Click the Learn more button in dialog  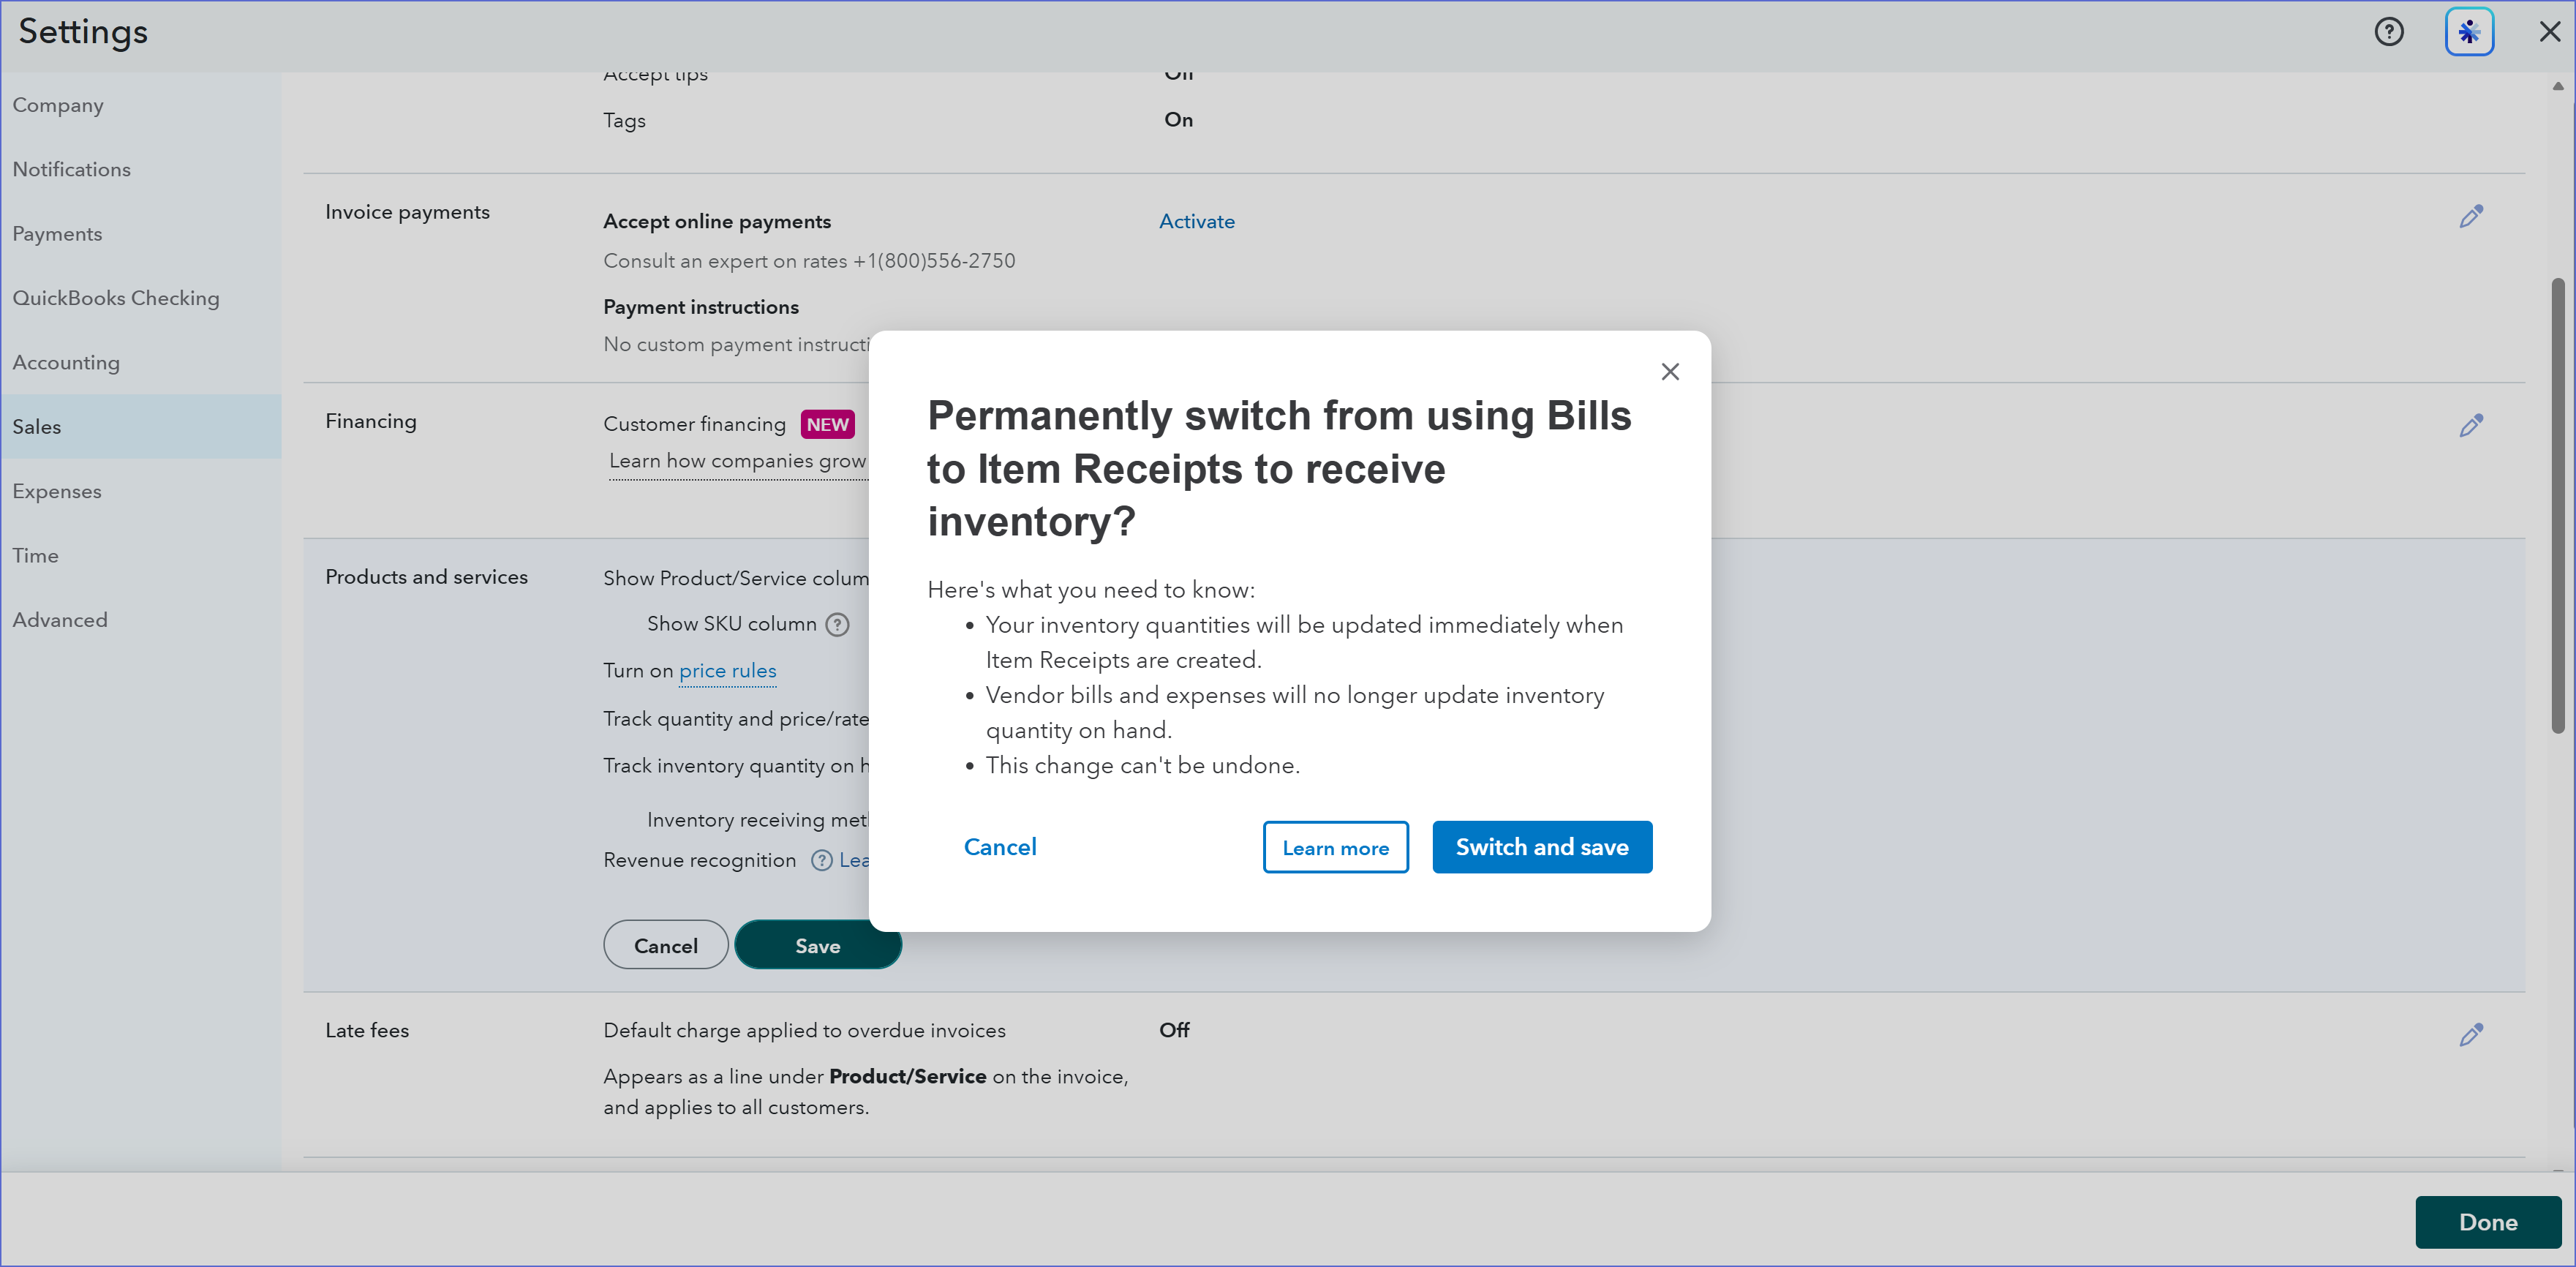[x=1335, y=848]
